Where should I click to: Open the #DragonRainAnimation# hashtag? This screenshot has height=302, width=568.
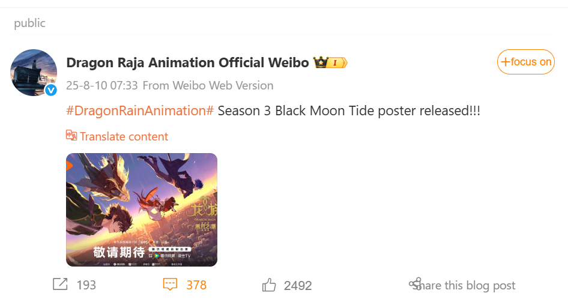tap(140, 111)
